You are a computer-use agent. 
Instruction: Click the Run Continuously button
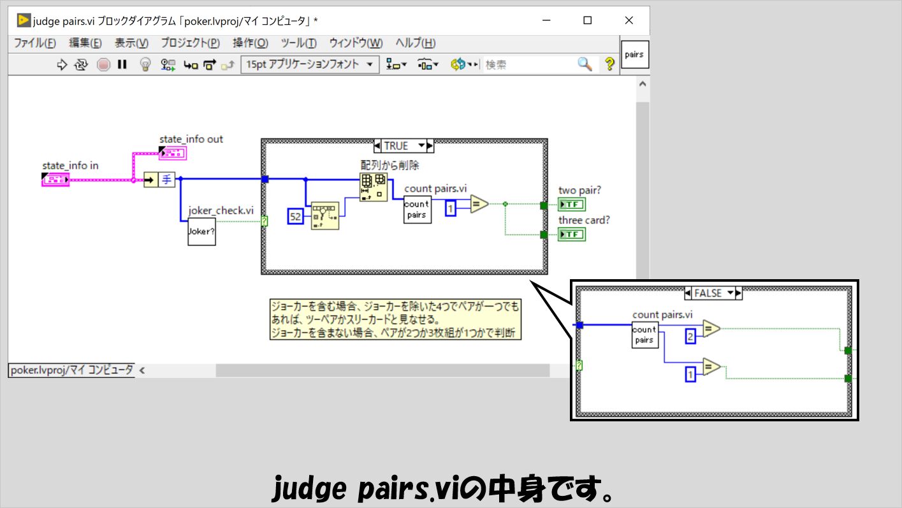[x=81, y=64]
